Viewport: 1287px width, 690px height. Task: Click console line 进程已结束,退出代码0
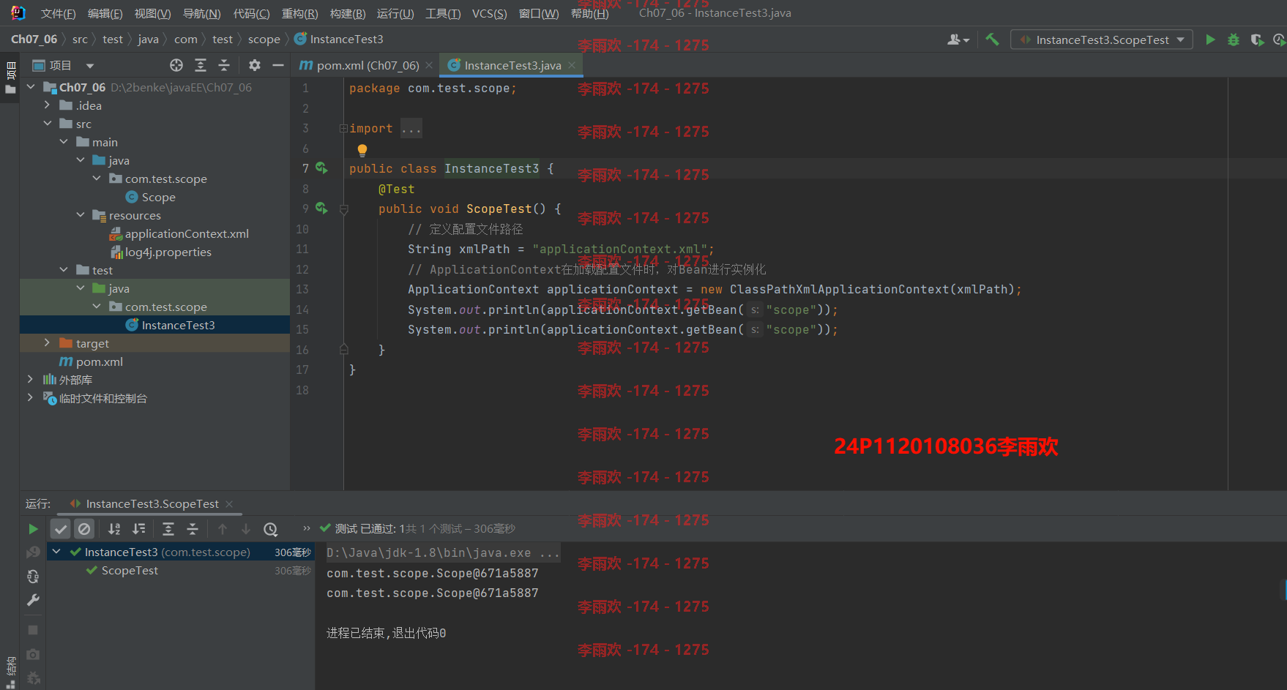(386, 633)
